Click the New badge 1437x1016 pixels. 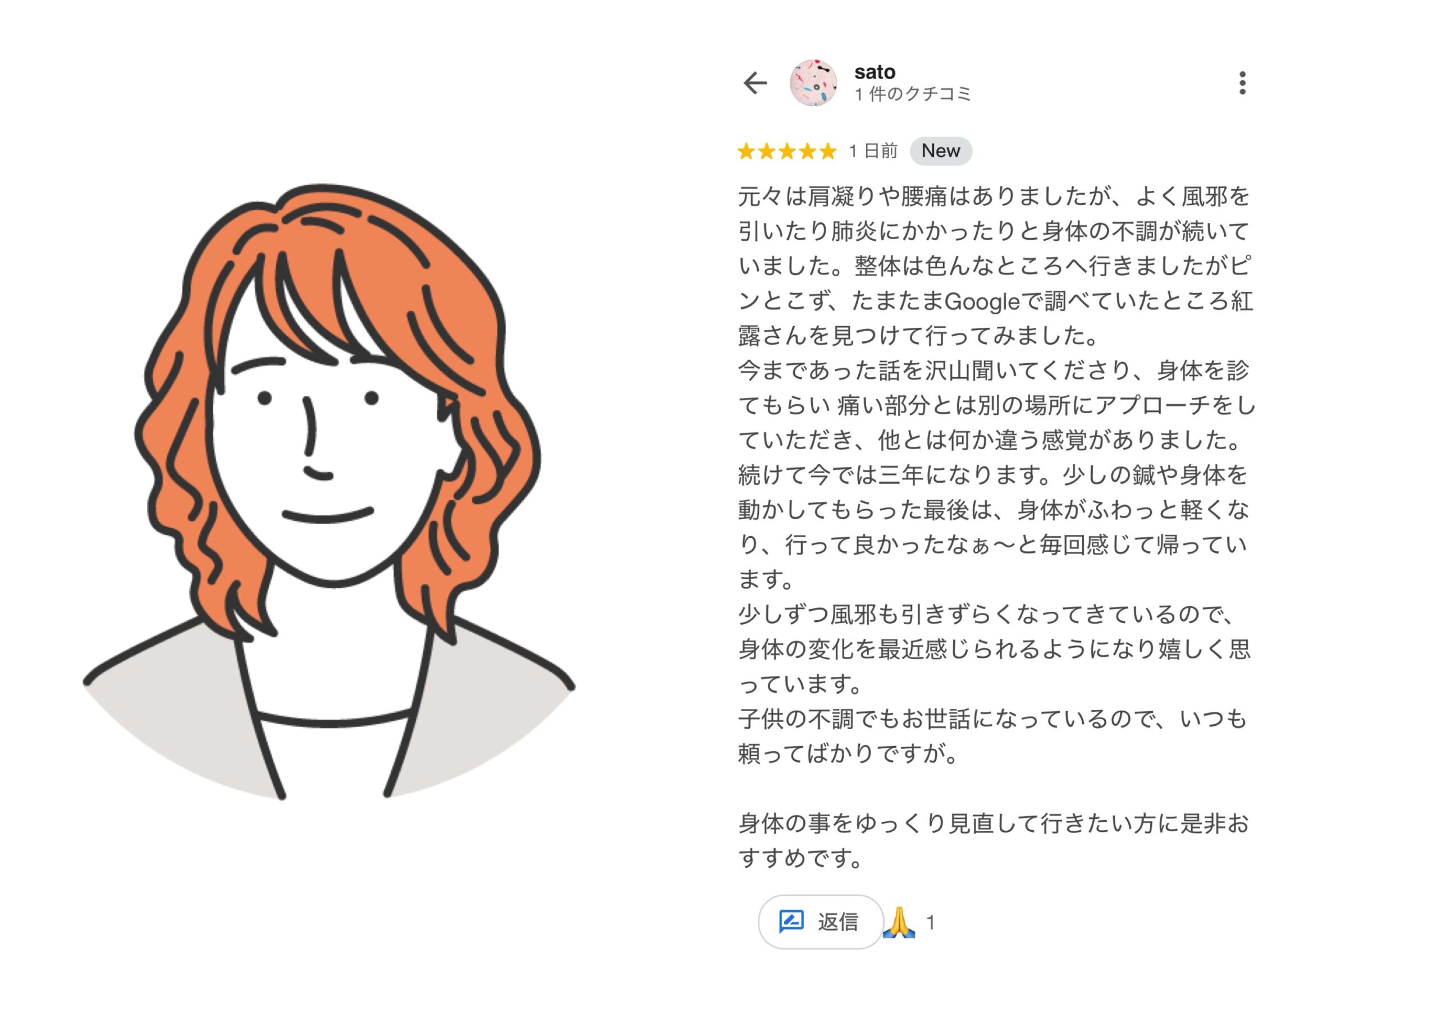[941, 151]
